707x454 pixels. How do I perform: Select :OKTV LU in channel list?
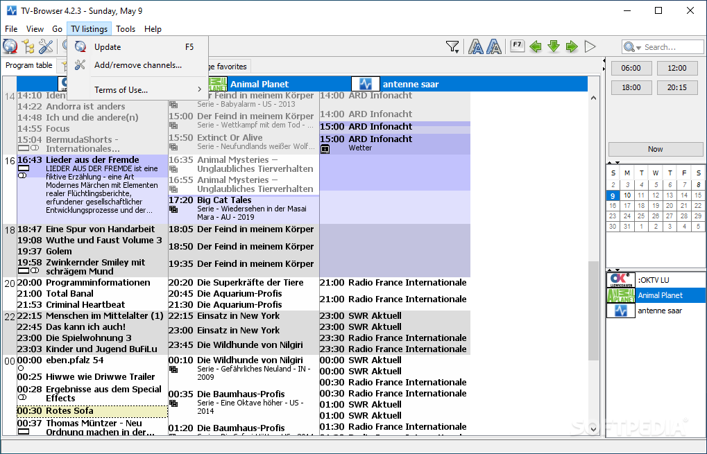(x=656, y=280)
